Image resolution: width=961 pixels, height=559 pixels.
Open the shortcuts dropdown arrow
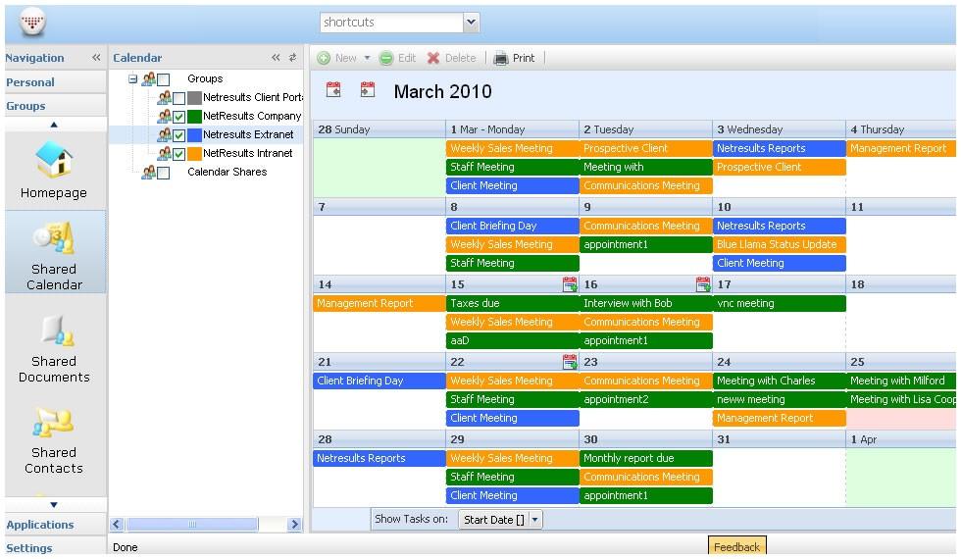pyautogui.click(x=471, y=22)
